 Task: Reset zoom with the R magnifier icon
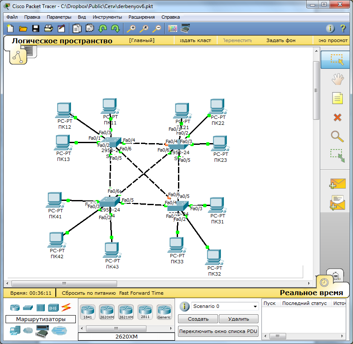tap(144, 28)
